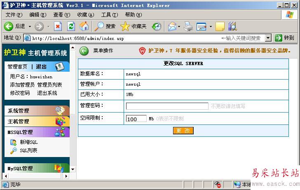
Task: Click the orange 更改 submit button
Action: (x=183, y=131)
